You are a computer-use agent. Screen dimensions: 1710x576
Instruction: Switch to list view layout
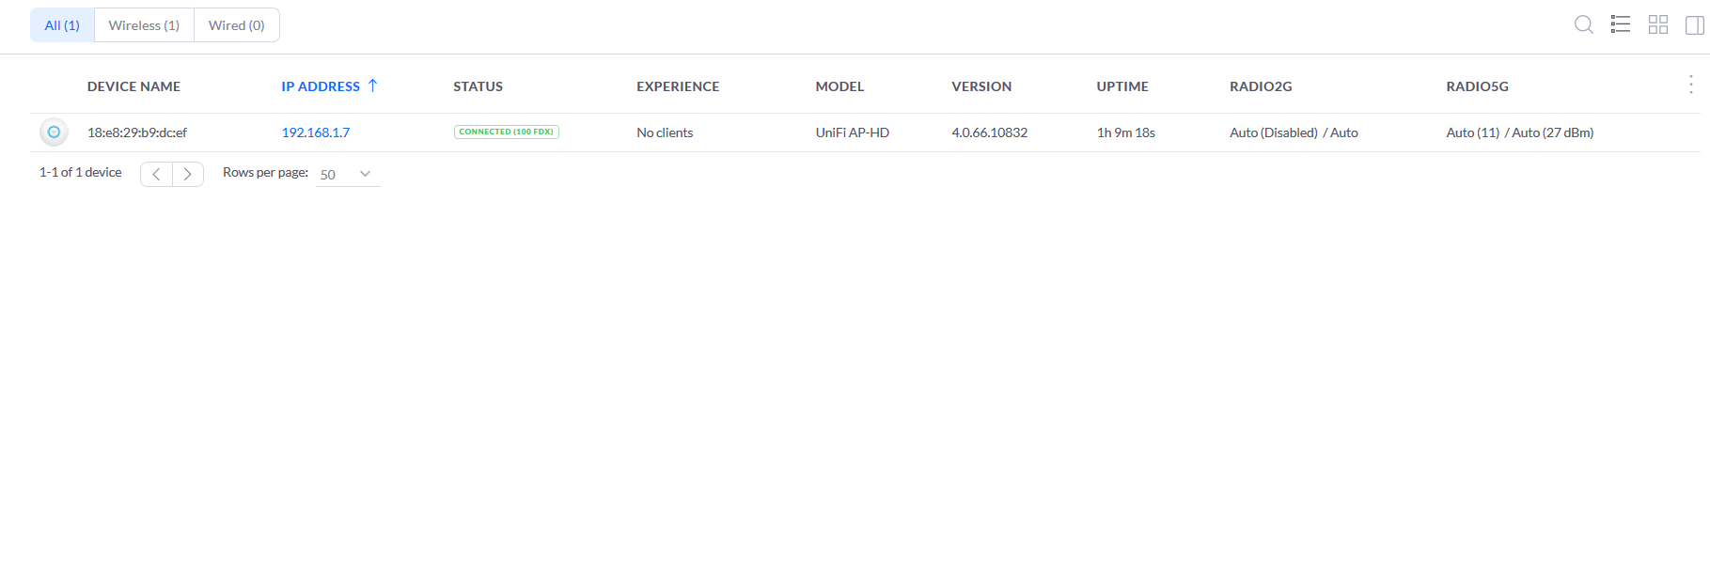[1621, 24]
